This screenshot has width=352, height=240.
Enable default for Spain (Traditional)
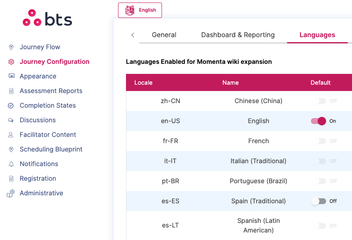tap(319, 201)
